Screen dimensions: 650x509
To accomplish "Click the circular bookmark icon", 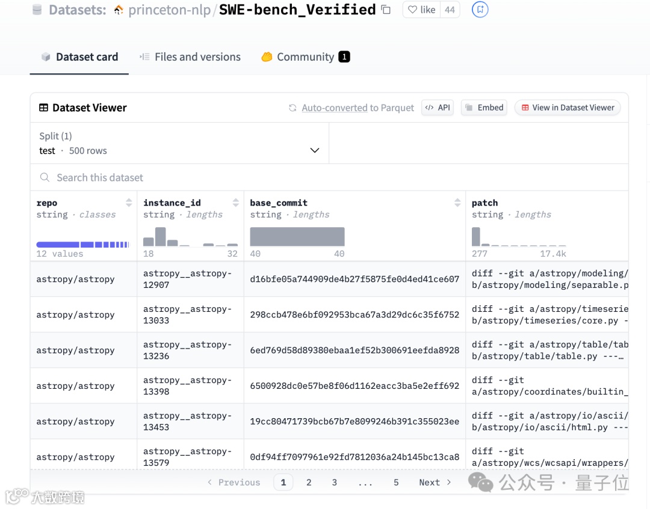I will (480, 10).
